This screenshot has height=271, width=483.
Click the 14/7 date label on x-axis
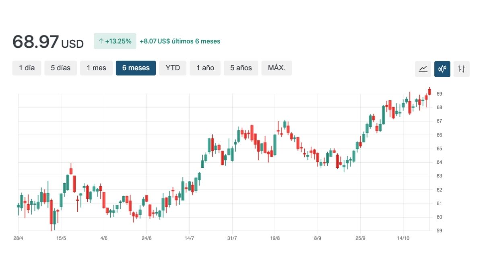click(x=189, y=238)
